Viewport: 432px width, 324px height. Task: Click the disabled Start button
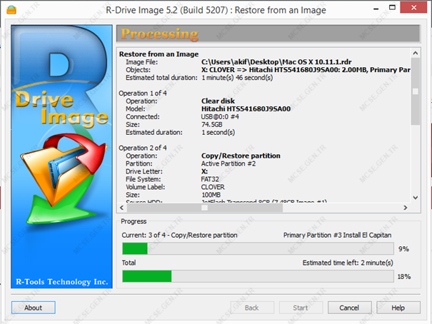coord(301,308)
